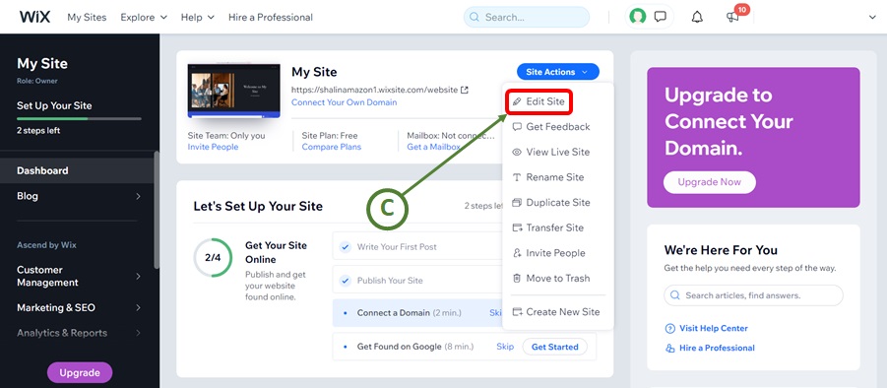This screenshot has height=388, width=887.
Task: Click the magnifier in help search box
Action: point(675,295)
